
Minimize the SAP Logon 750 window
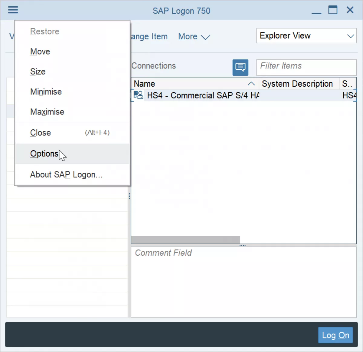[x=316, y=11]
